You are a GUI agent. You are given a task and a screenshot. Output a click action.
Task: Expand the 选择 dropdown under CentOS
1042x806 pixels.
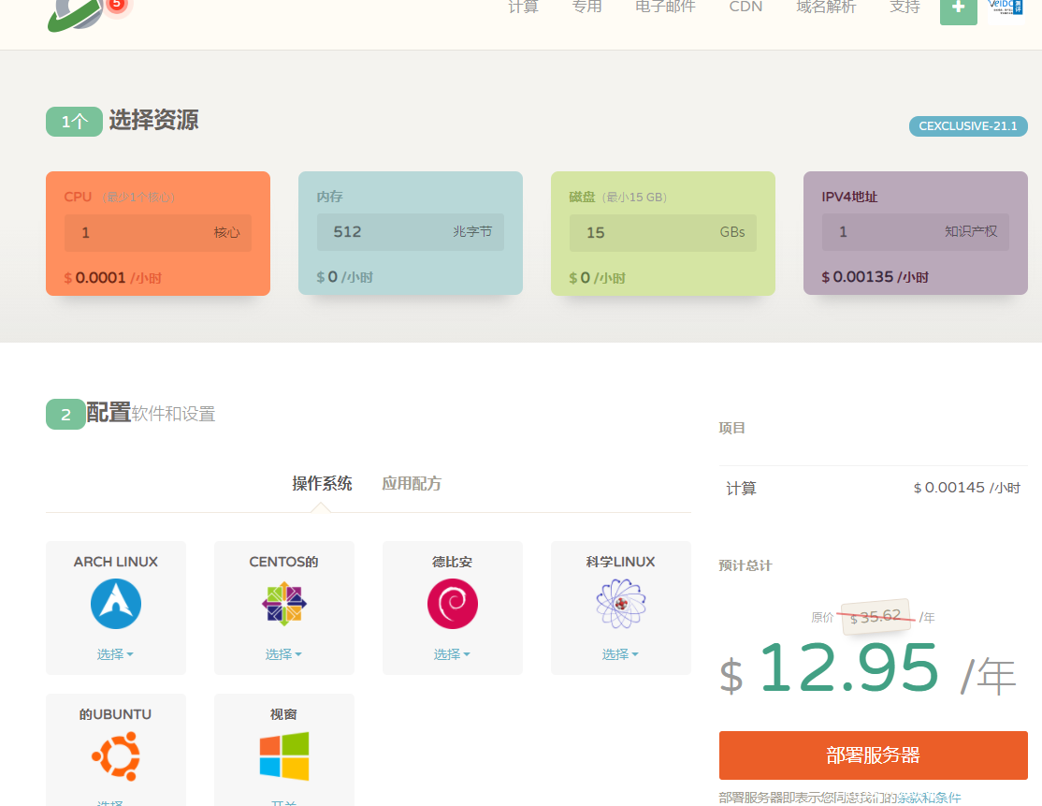pyautogui.click(x=283, y=653)
